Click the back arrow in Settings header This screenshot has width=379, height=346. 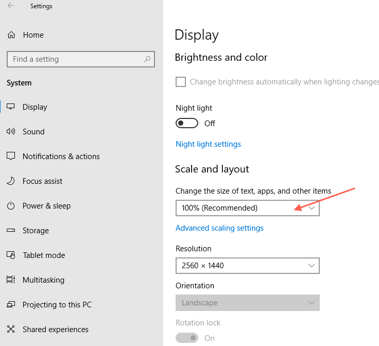(11, 6)
